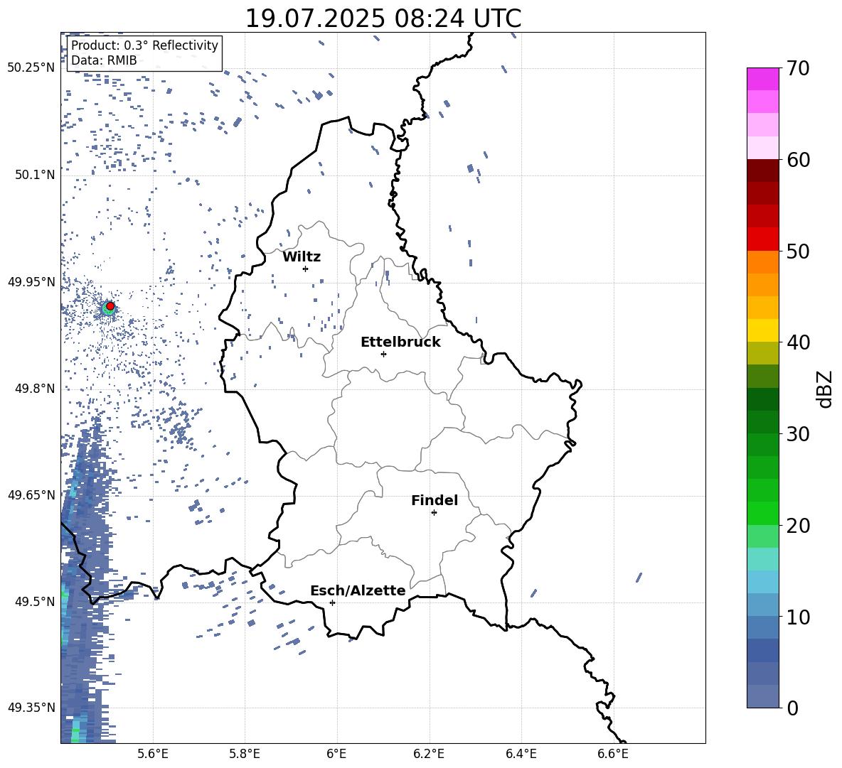Click the Product: 0.3° Reflectivity text
This screenshot has height=768, width=842.
tap(144, 45)
